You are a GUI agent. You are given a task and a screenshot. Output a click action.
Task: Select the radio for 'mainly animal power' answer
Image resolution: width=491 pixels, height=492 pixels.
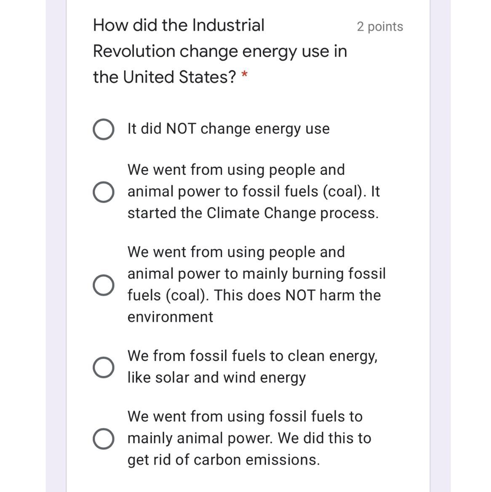tap(103, 439)
